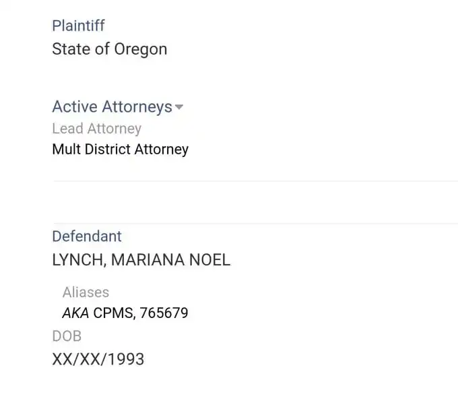
Task: Open Mult District Attorney entry
Action: pyautogui.click(x=120, y=150)
